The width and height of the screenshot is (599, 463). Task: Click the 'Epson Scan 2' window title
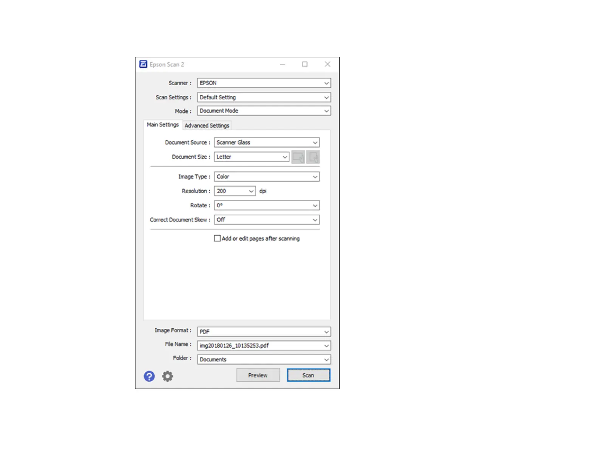(x=167, y=65)
